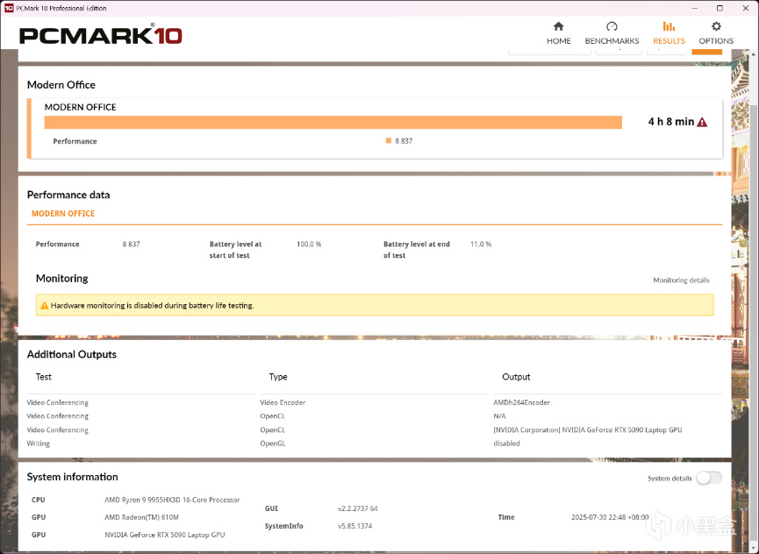
Task: Click the PCMark 10 app icon in title bar
Action: 8,8
